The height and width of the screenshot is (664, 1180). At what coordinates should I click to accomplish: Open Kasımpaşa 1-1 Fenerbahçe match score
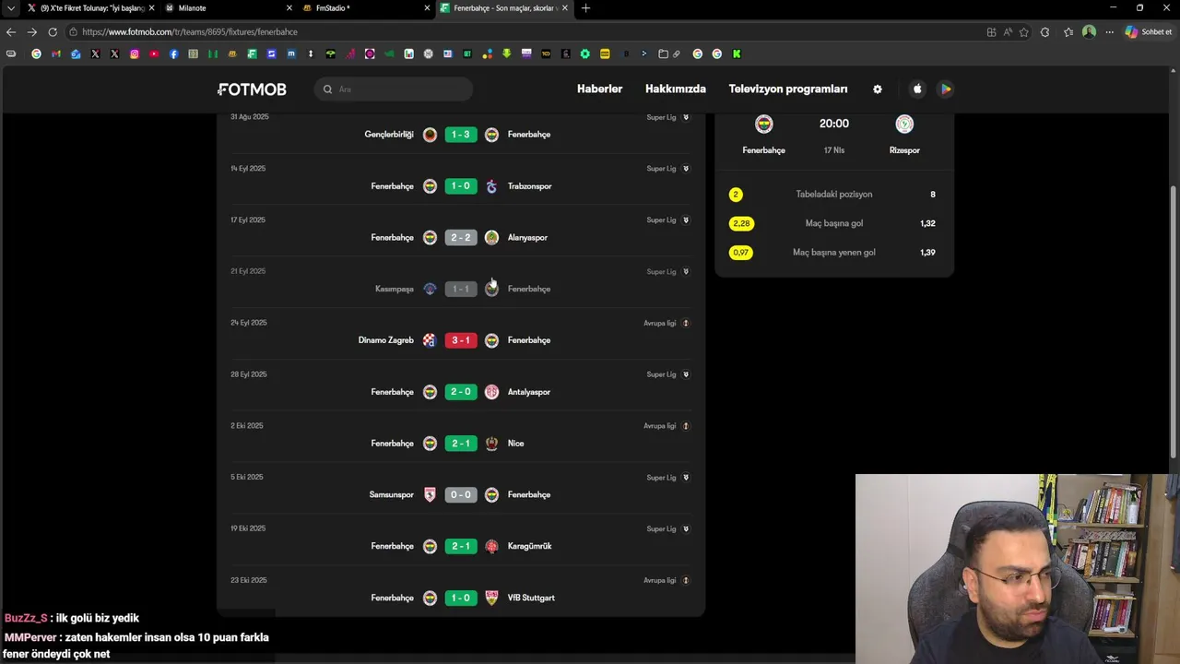461,290
